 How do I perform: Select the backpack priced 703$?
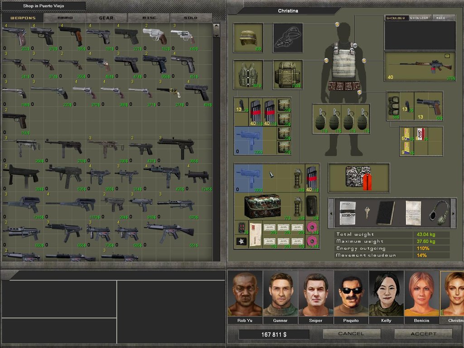pos(288,75)
